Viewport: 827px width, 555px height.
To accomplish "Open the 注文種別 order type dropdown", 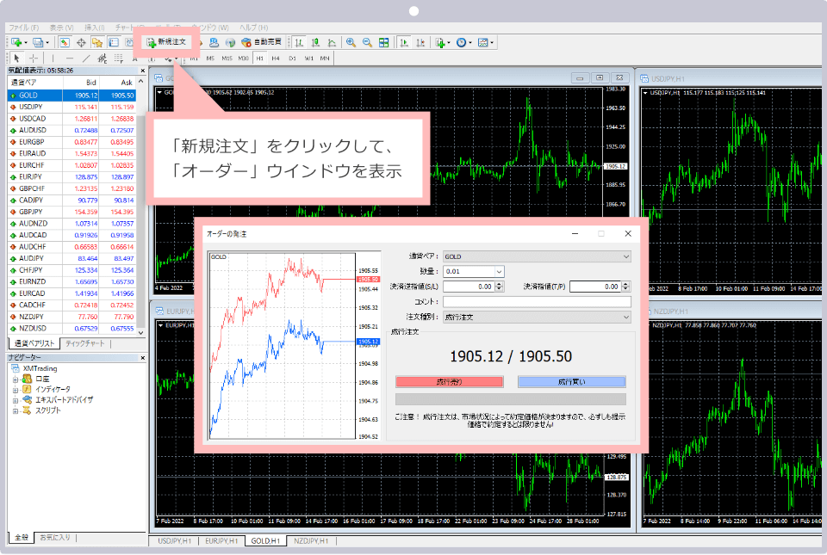I will point(625,318).
